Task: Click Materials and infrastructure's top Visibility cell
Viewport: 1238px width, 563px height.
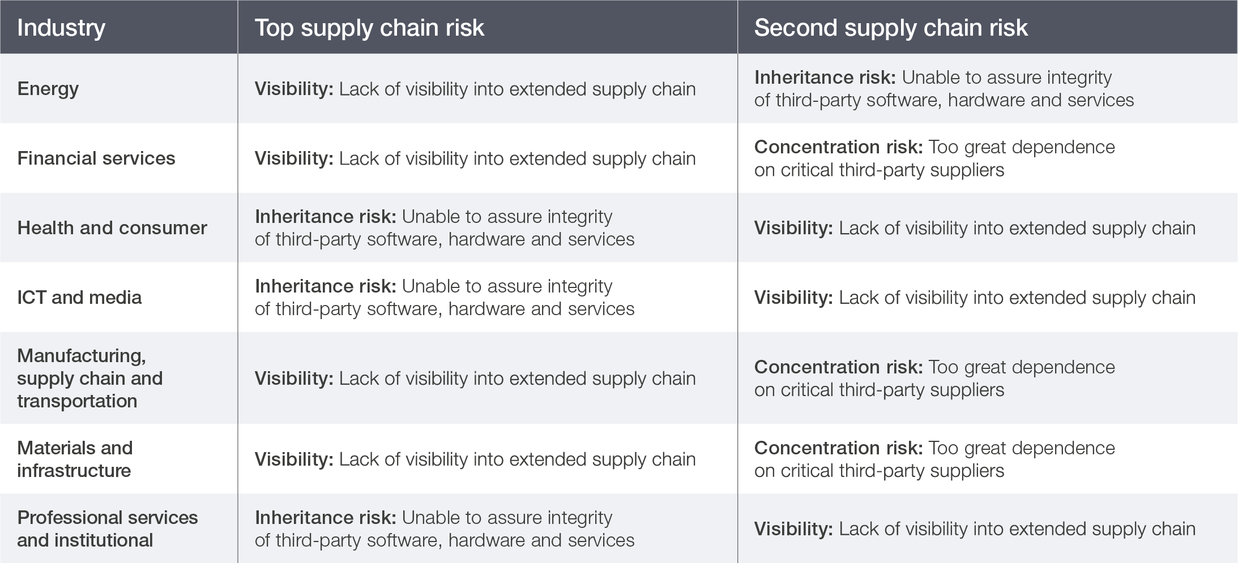Action: (475, 459)
